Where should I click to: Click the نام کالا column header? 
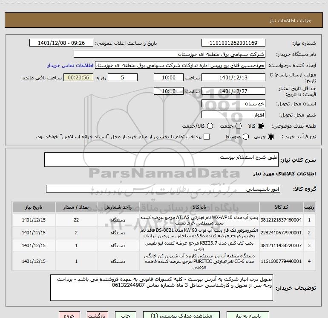199,207
